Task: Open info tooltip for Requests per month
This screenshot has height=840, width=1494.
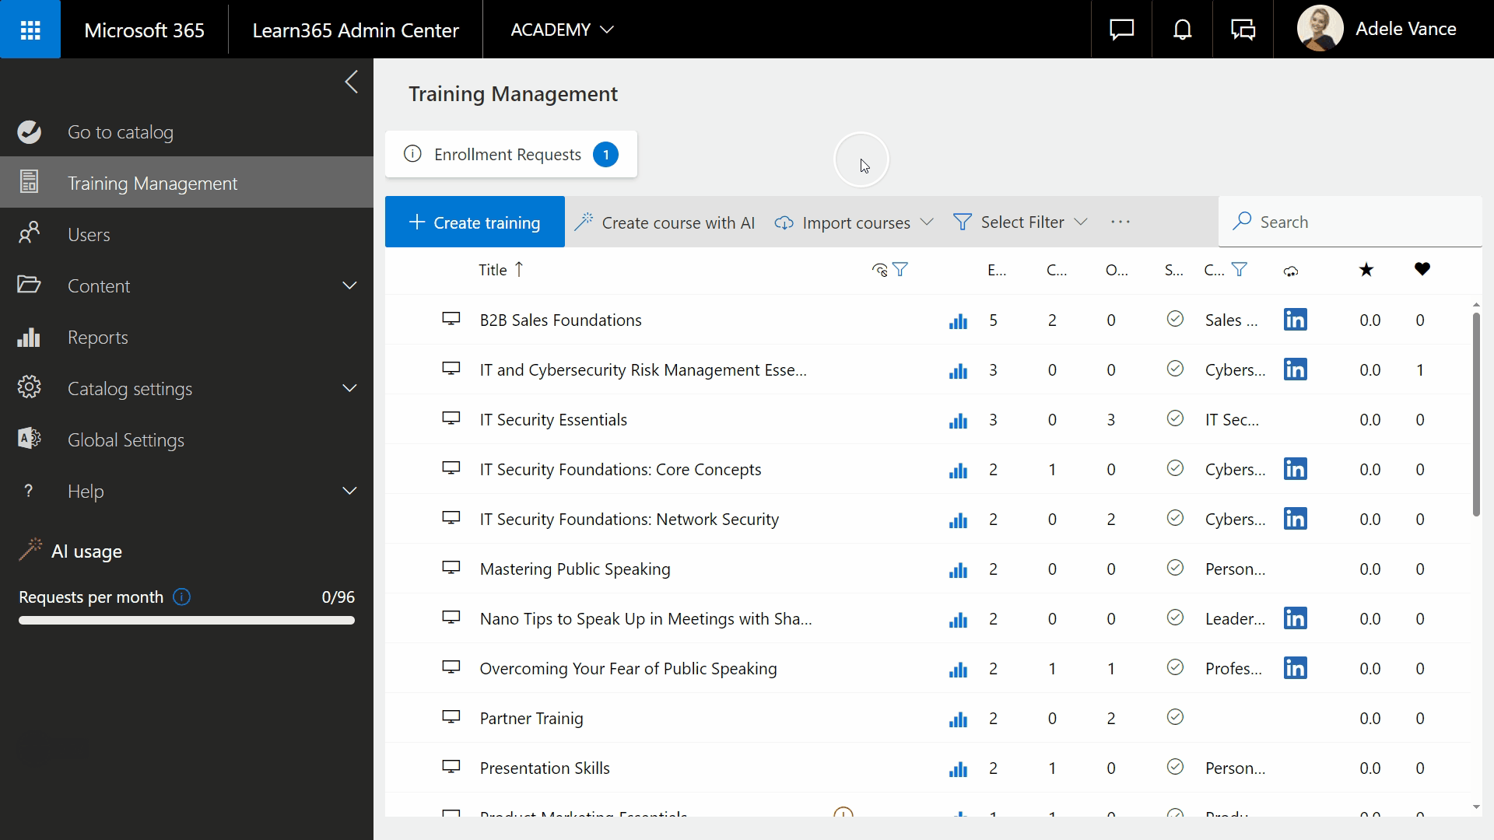Action: (x=181, y=597)
